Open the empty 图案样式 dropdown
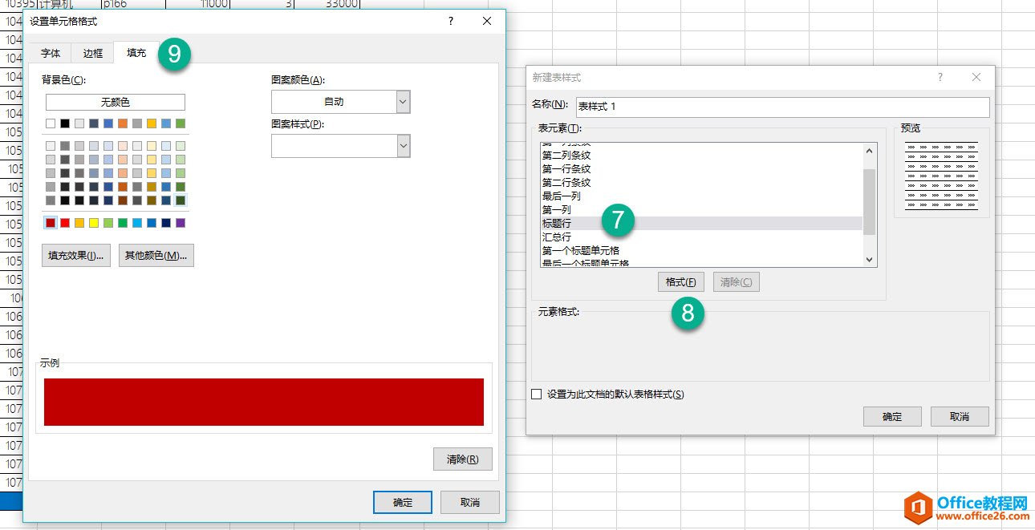 [x=404, y=145]
